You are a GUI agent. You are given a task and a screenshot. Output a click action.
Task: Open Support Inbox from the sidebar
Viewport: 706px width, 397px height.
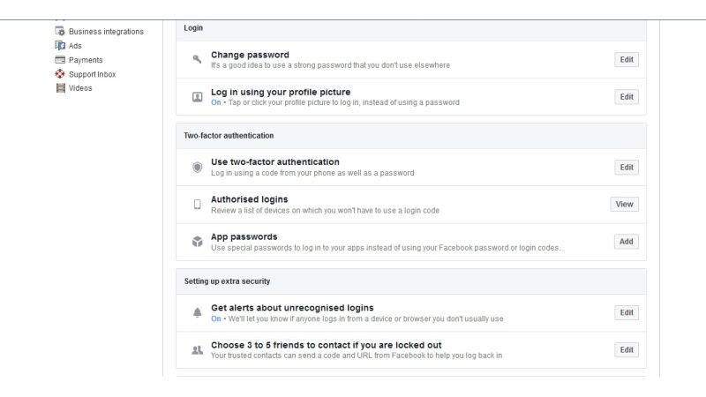pos(92,74)
